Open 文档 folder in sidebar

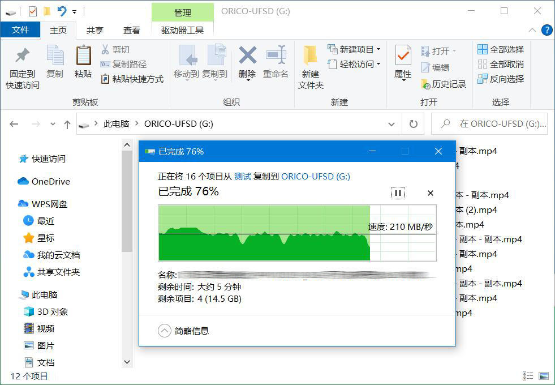38,363
